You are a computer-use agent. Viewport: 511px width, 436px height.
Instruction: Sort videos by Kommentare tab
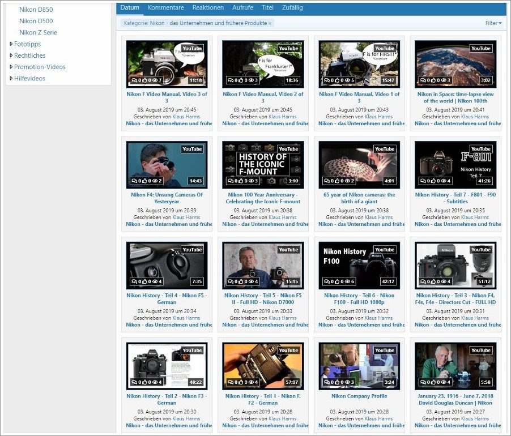[166, 7]
